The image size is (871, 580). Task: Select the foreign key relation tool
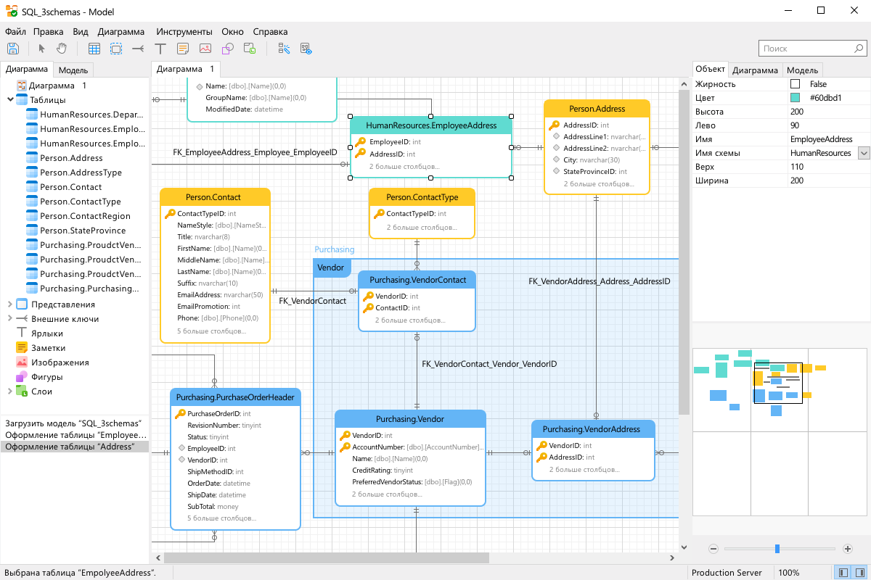click(138, 49)
